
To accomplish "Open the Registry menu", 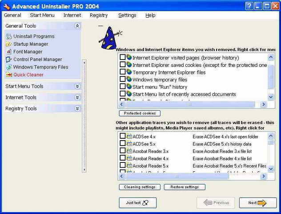I will (x=98, y=15).
